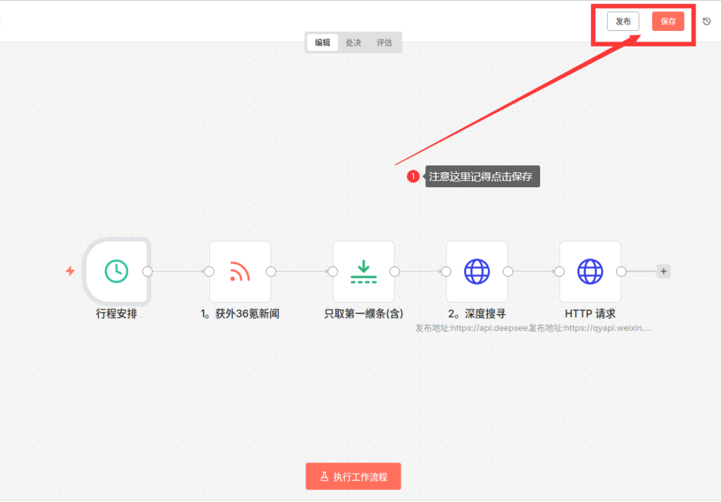The height and width of the screenshot is (502, 721).
Task: Select the RSS icon node 获外36氪新闻
Action: (x=239, y=271)
